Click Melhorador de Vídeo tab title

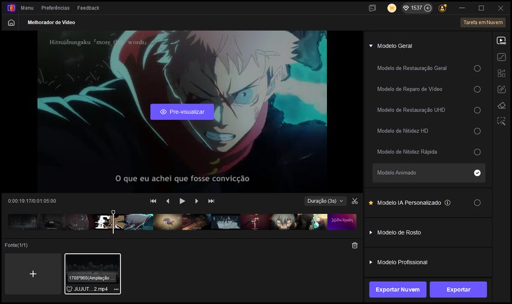coord(51,23)
